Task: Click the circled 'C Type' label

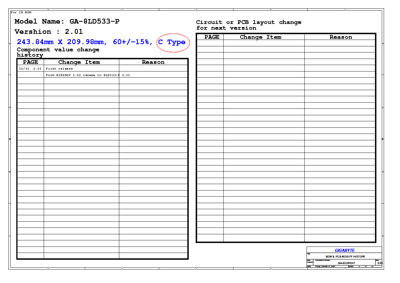Action: point(173,42)
